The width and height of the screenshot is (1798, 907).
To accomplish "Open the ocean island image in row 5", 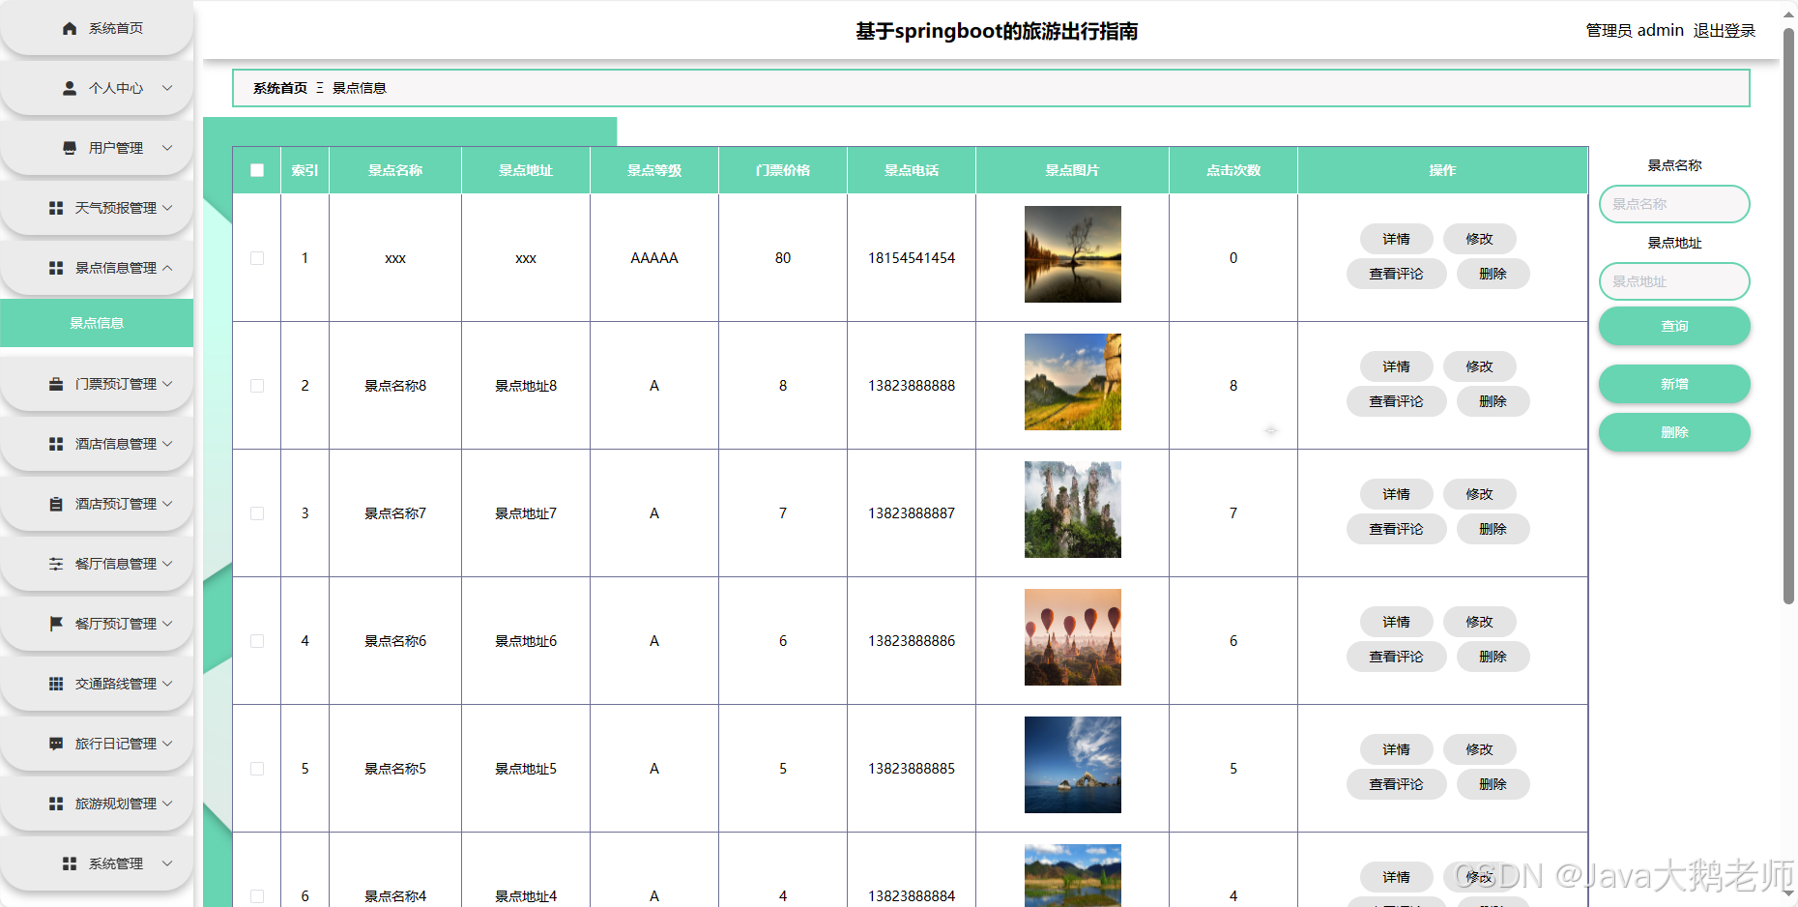I will click(1073, 765).
